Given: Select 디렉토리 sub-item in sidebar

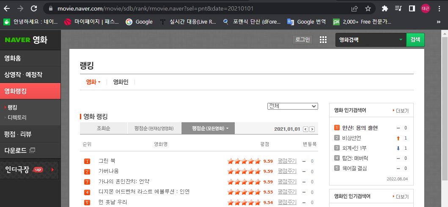Looking at the screenshot, I should coord(17,117).
